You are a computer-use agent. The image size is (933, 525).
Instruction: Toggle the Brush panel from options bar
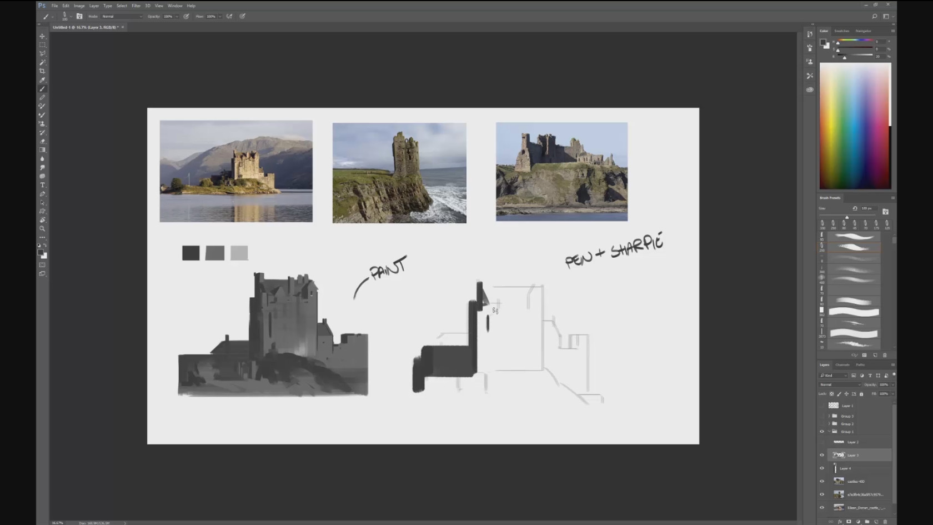(x=79, y=17)
